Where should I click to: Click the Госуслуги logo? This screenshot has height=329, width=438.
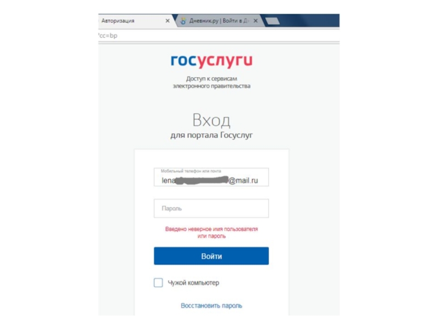click(x=211, y=61)
